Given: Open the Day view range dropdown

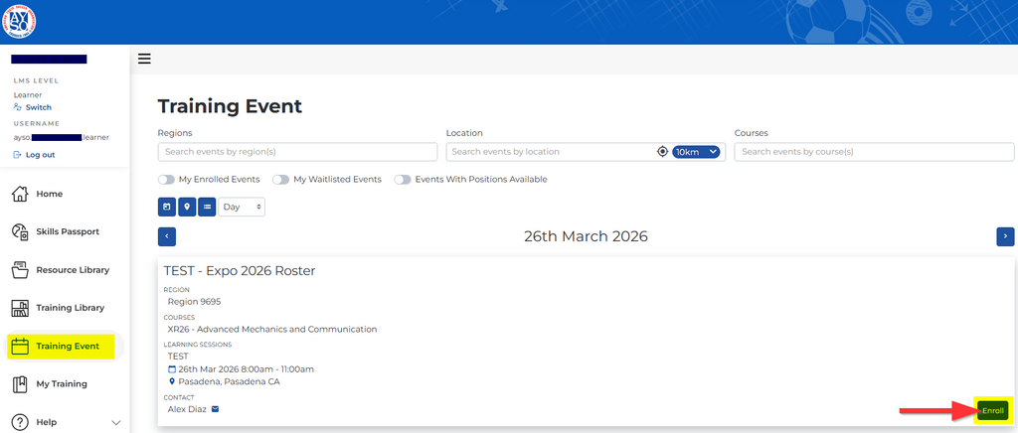Looking at the screenshot, I should click(242, 207).
